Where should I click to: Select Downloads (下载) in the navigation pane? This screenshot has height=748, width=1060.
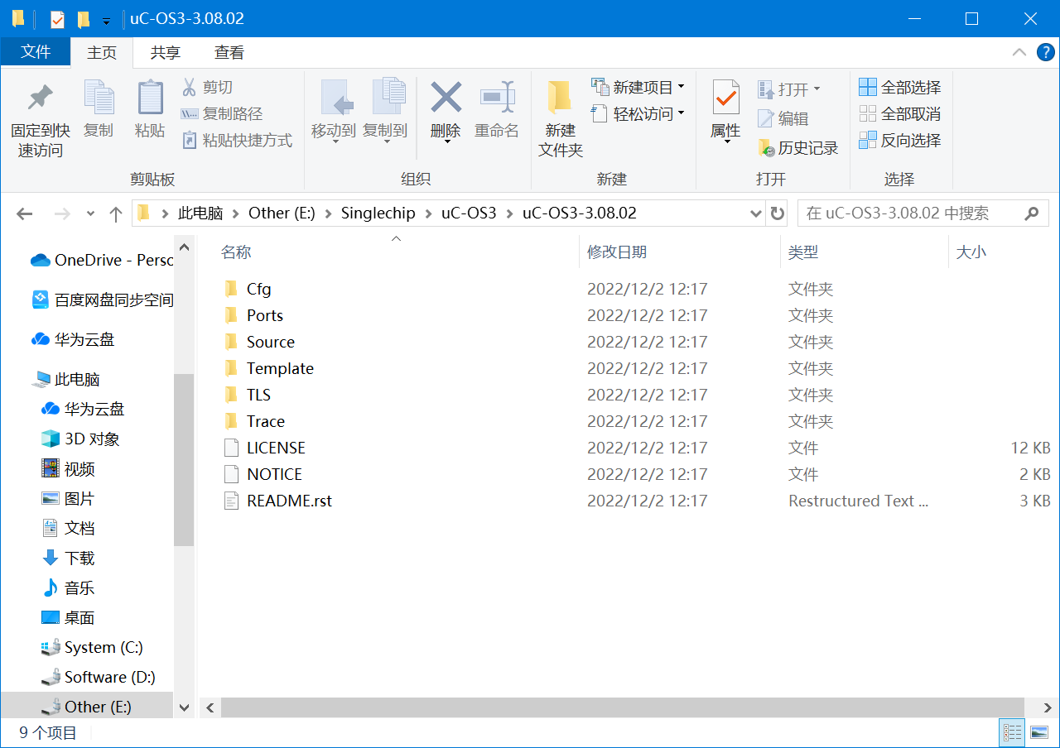click(x=68, y=558)
